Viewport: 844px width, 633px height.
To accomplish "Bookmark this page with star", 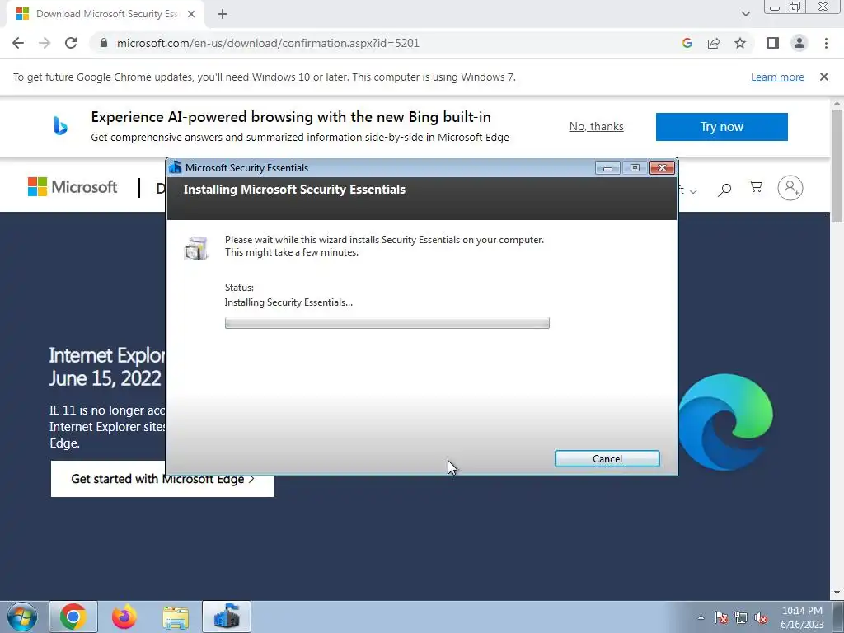I will [x=740, y=43].
